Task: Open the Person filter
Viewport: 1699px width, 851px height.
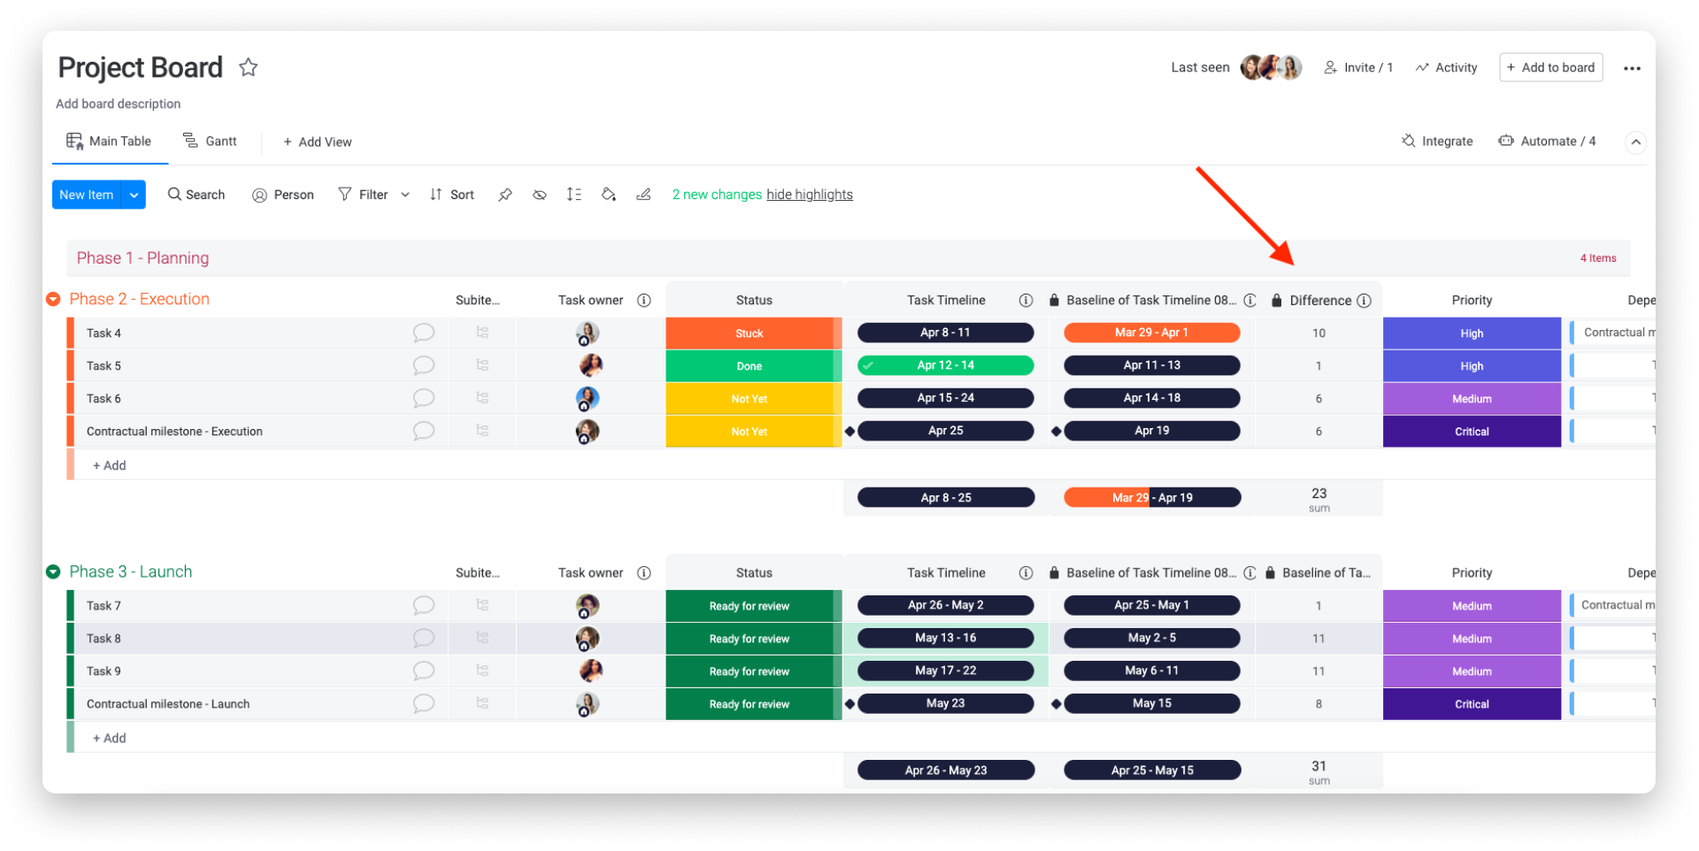Action: [283, 195]
